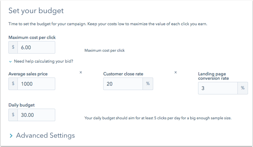Screen dimensions: 253x147
Task: Click the "Set your budget" heading
Action: click(36, 11)
